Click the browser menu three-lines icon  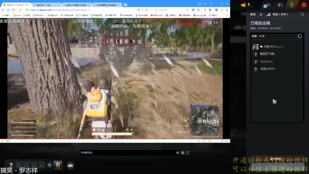point(205,3)
